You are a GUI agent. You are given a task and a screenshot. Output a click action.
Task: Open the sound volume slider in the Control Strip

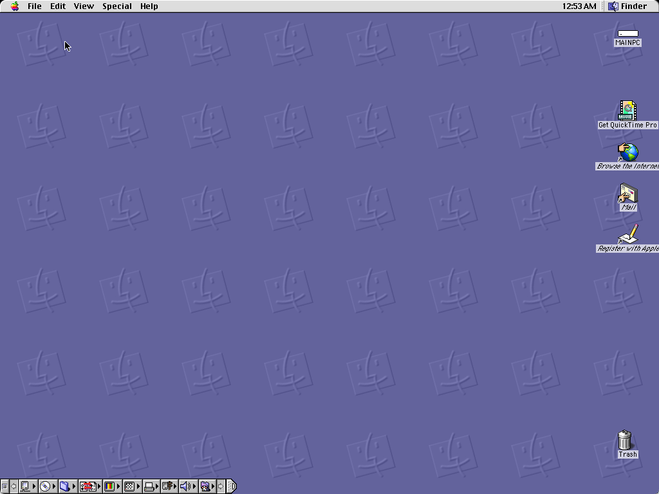(x=184, y=486)
